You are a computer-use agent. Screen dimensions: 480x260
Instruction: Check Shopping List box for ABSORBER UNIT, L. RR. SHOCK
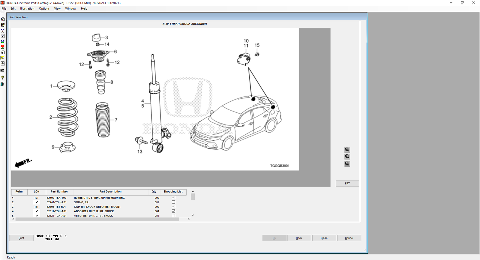click(x=173, y=216)
